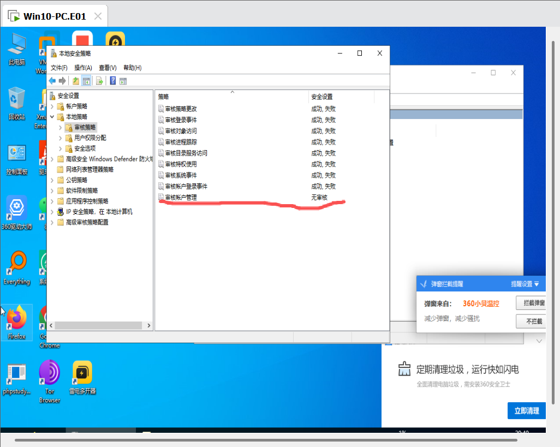
Task: Open Tor Browser desktop icon
Action: pos(50,382)
